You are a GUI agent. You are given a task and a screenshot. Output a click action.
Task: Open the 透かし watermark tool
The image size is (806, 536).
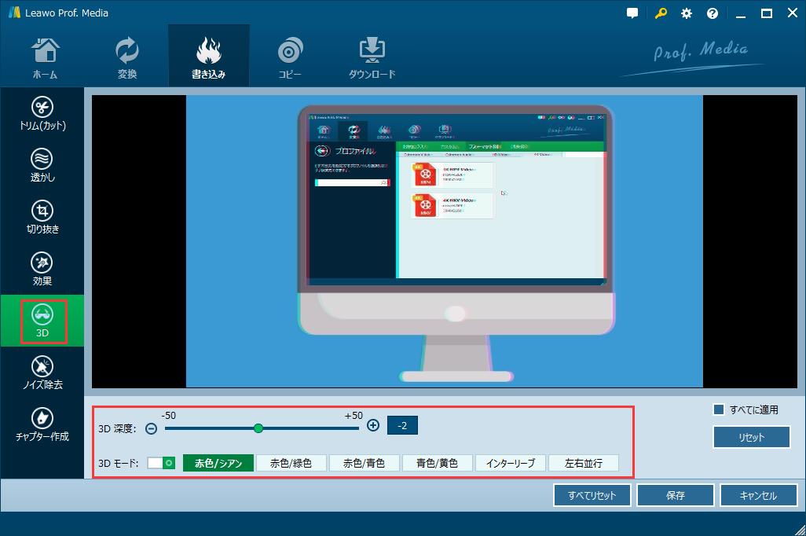tap(42, 165)
